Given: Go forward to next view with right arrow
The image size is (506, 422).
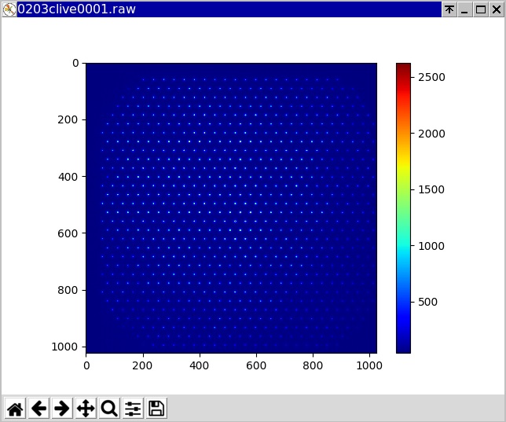Looking at the screenshot, I should (62, 408).
